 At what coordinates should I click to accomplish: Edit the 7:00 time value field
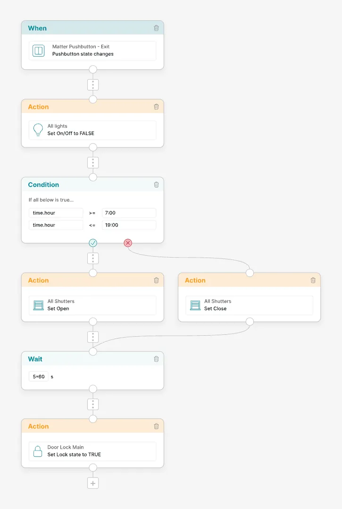[129, 213]
